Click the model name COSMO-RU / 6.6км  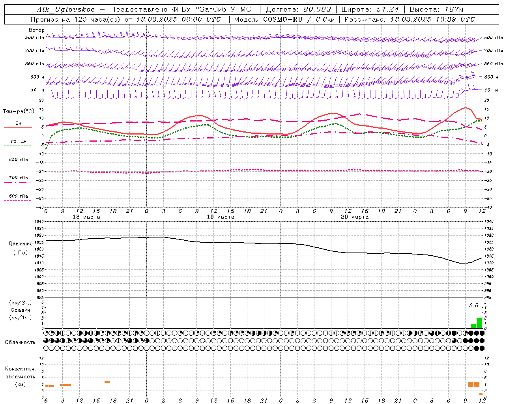pos(299,19)
